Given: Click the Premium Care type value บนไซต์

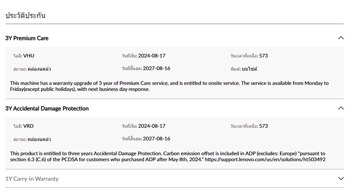Looking at the screenshot, I should (x=249, y=69).
